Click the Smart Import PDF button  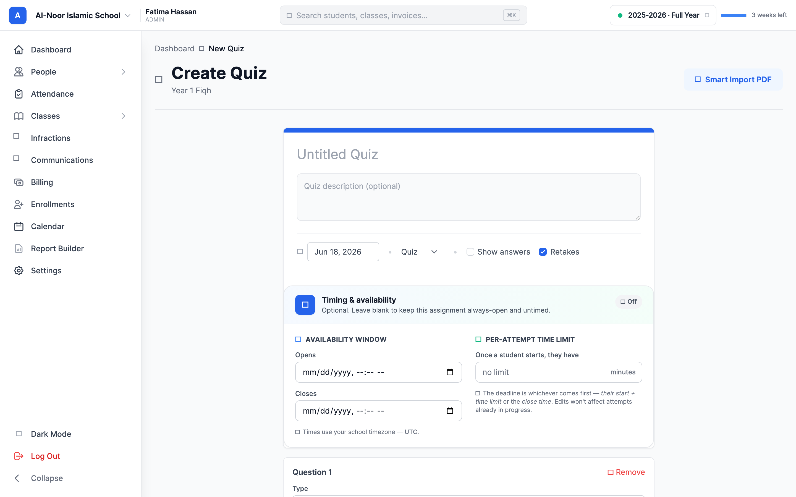point(733,80)
